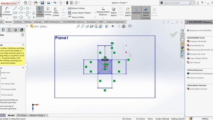The image size is (213, 120).
Task: Select the Corner Rectangle tool
Action: 15,13
